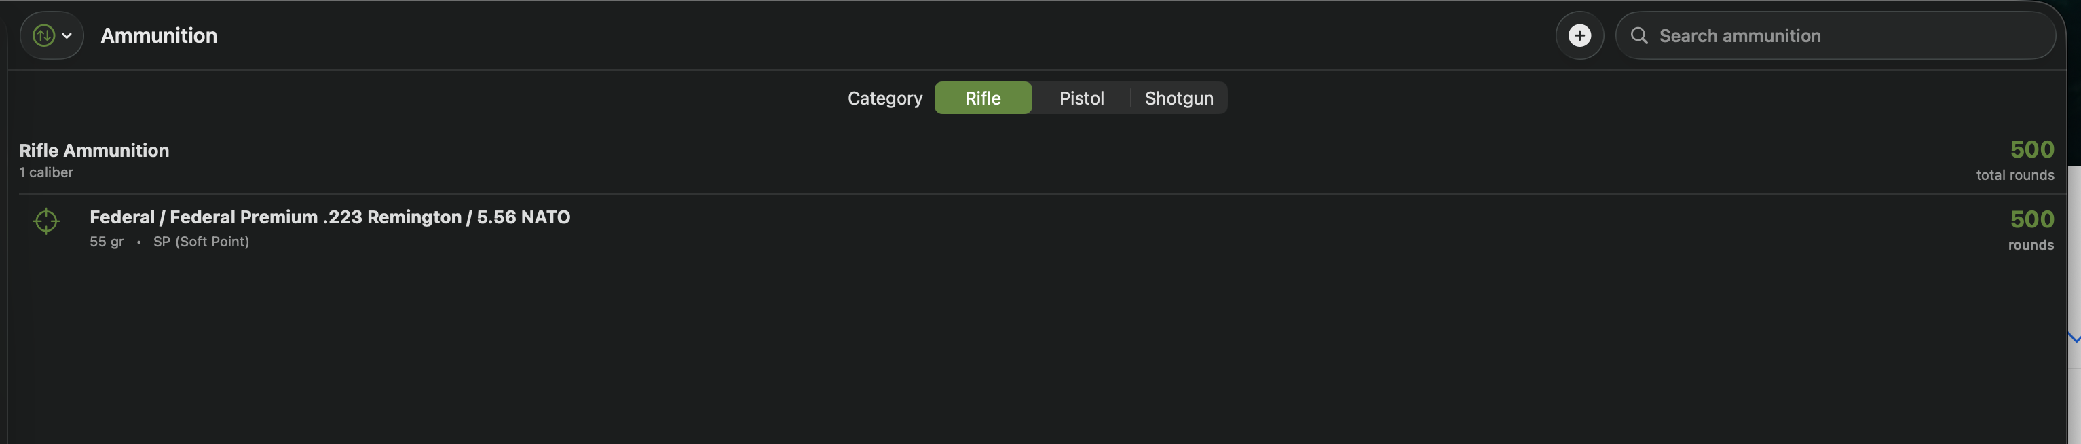Screen dimensions: 2081x444
Task: Switch the category filter to Pistol
Action: point(1081,97)
